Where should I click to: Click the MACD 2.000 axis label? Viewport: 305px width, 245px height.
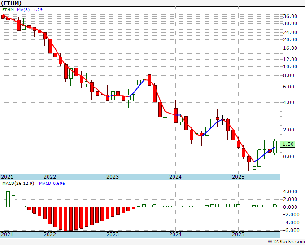(x=290, y=200)
